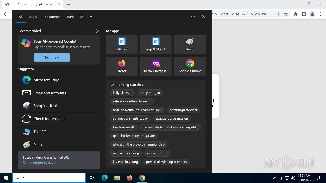Select missing student in dominican republic
Viewport: 326px width, 183px height.
point(170,127)
